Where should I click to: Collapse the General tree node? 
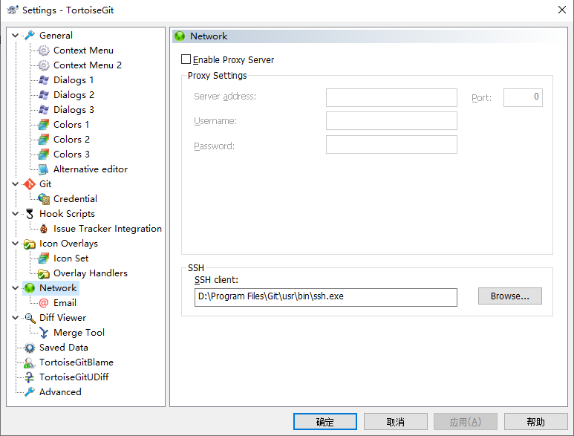click(x=16, y=35)
